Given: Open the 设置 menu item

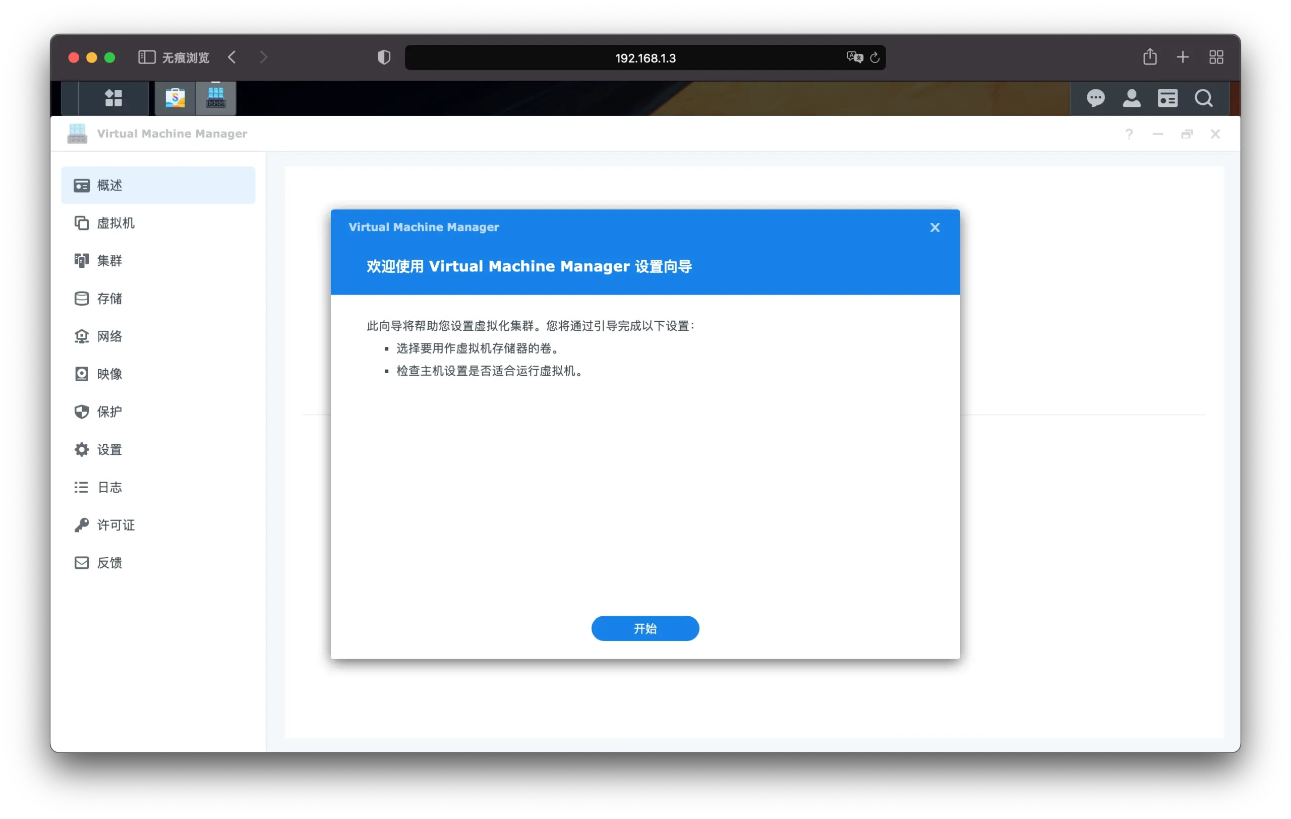Looking at the screenshot, I should point(158,450).
